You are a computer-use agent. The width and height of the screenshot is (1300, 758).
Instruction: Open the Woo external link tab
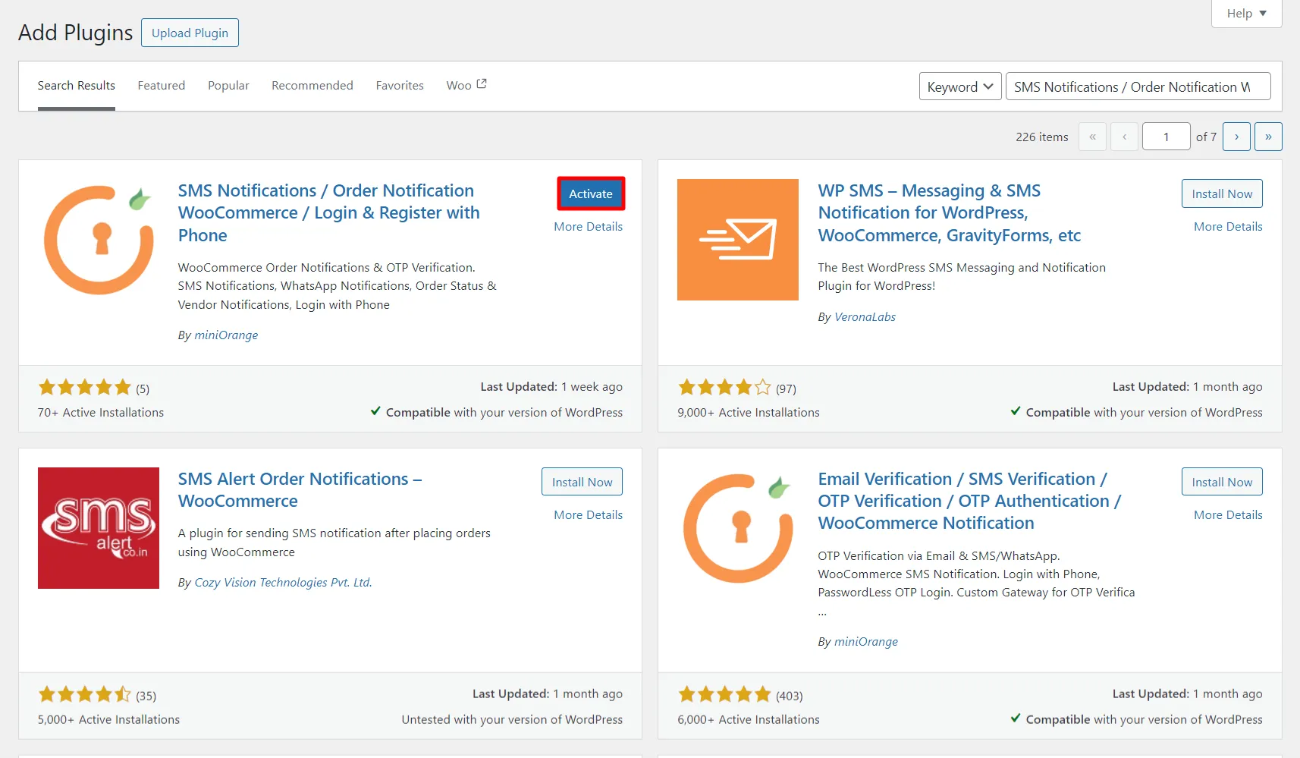[466, 85]
